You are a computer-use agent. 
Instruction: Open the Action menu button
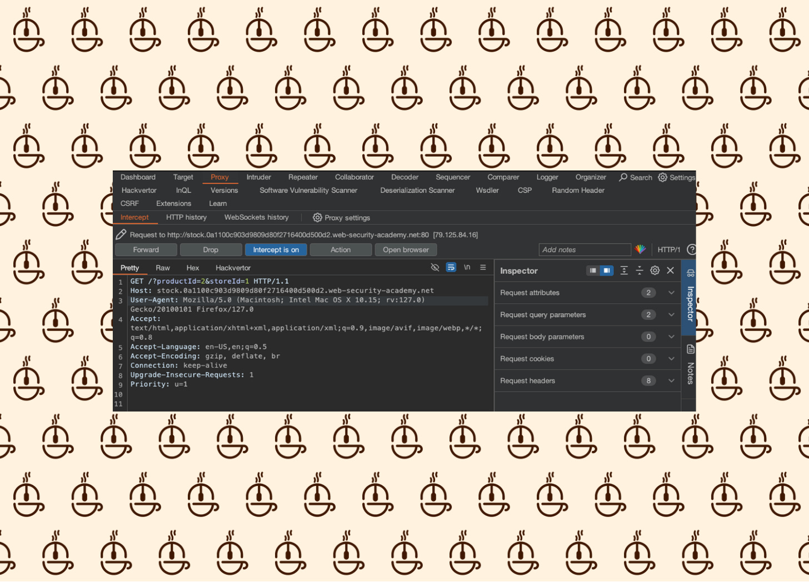[341, 250]
